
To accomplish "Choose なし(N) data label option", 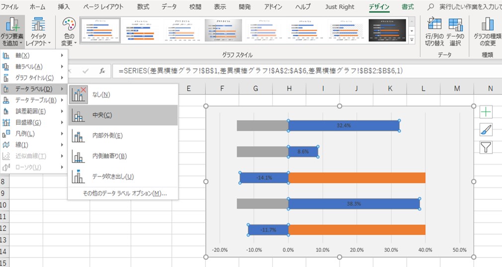I will (x=123, y=94).
